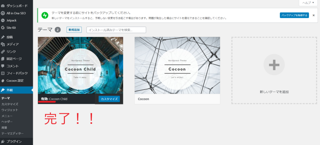This screenshot has width=320, height=145.
Task: Click 新しいテーマを追加 text
Action: tap(274, 92)
